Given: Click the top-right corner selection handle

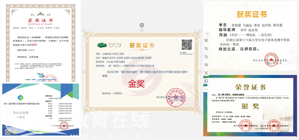Looking at the screenshot, I should [x=200, y=31].
